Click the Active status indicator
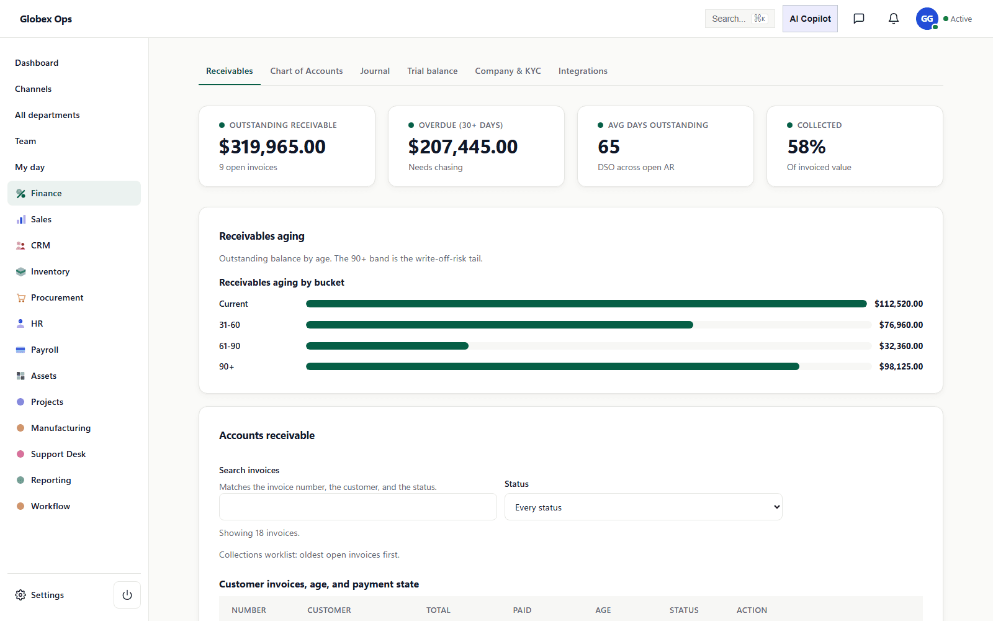Viewport: 993px width, 621px height. pos(958,19)
